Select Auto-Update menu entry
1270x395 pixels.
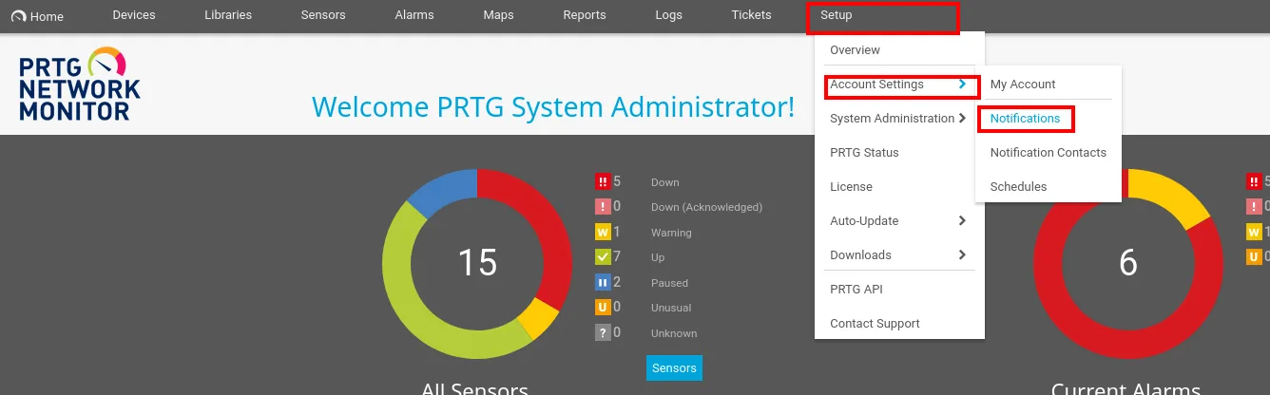[864, 220]
